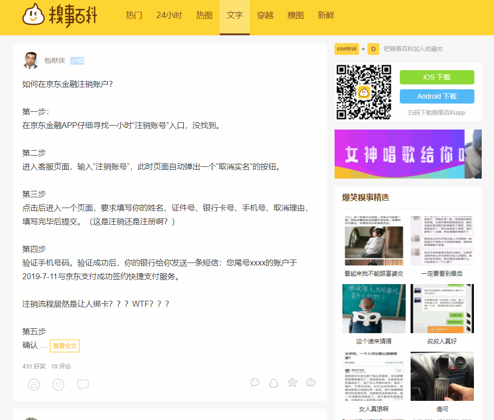The width and height of the screenshot is (494, 420).
Task: Click the control key badge
Action: point(346,49)
